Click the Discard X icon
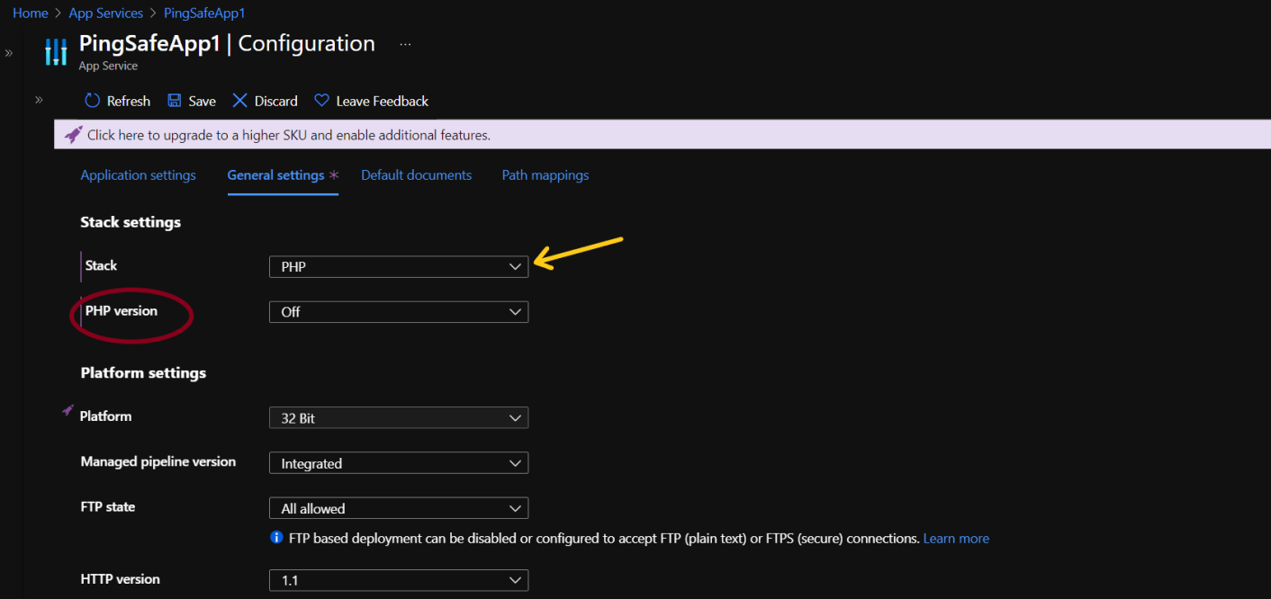This screenshot has width=1271, height=599. (239, 101)
